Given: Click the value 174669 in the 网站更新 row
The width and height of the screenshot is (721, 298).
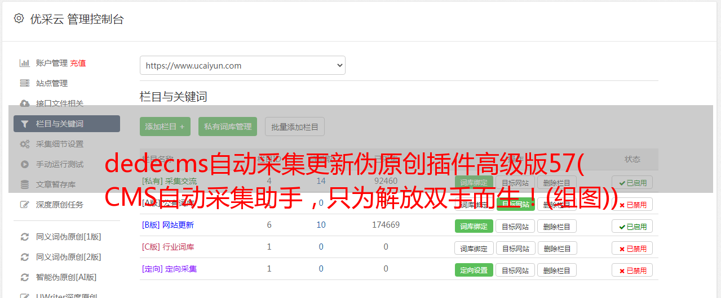Looking at the screenshot, I should pyautogui.click(x=386, y=225).
